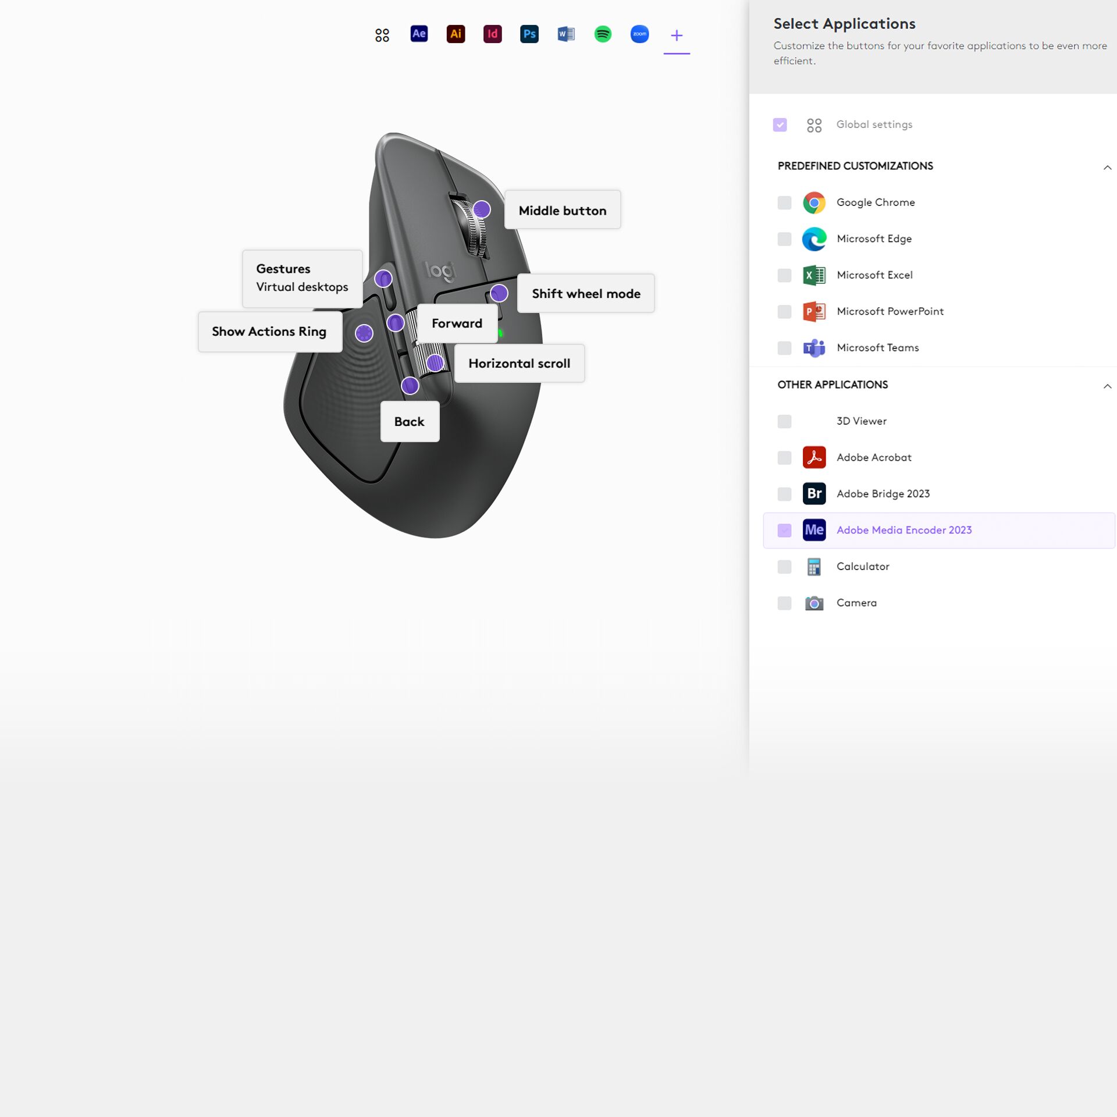Open the Spotify profile icon
Screen dimensions: 1117x1117
click(603, 35)
